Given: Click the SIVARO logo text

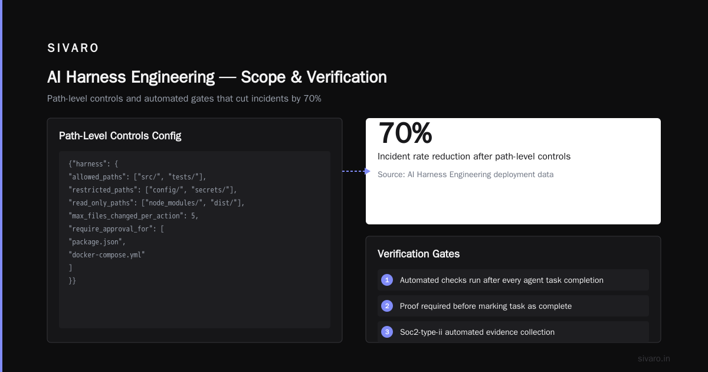Looking at the screenshot, I should tap(73, 48).
